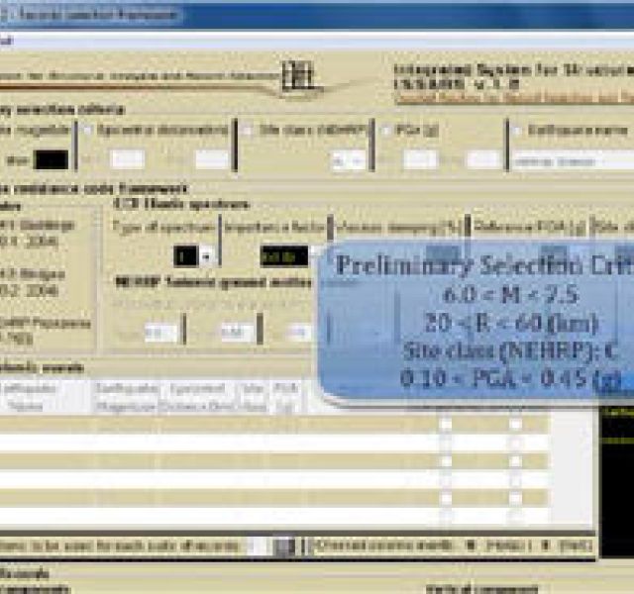Click the Importance factor input field
Screen dimensions: 634x594
click(x=284, y=256)
